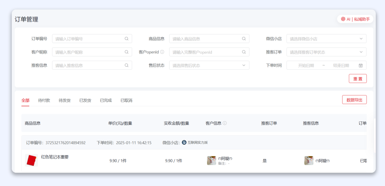Click the 开始日期 date input
The height and width of the screenshot is (186, 385).
click(x=306, y=65)
